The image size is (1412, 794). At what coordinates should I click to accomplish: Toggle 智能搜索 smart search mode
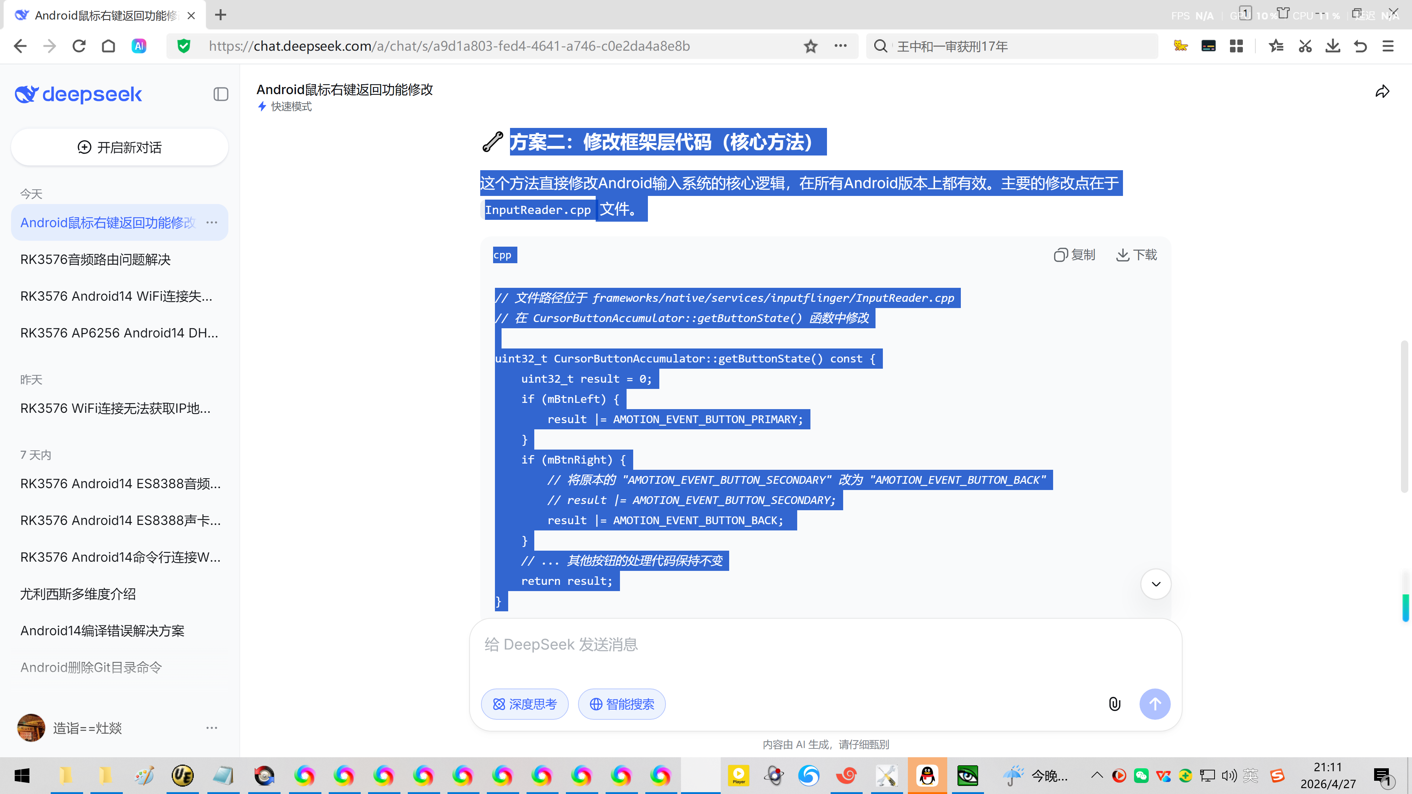point(621,704)
